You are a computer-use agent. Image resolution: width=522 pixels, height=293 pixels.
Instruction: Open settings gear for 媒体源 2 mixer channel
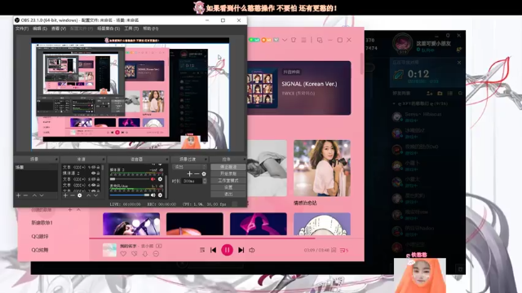(x=160, y=179)
